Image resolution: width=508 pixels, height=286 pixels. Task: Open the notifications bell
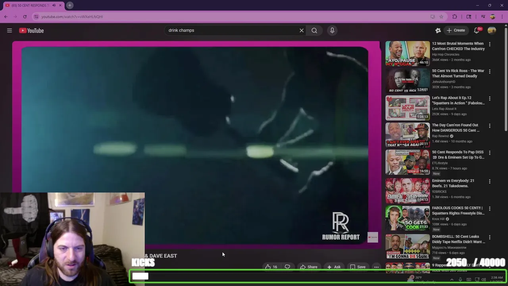[477, 30]
